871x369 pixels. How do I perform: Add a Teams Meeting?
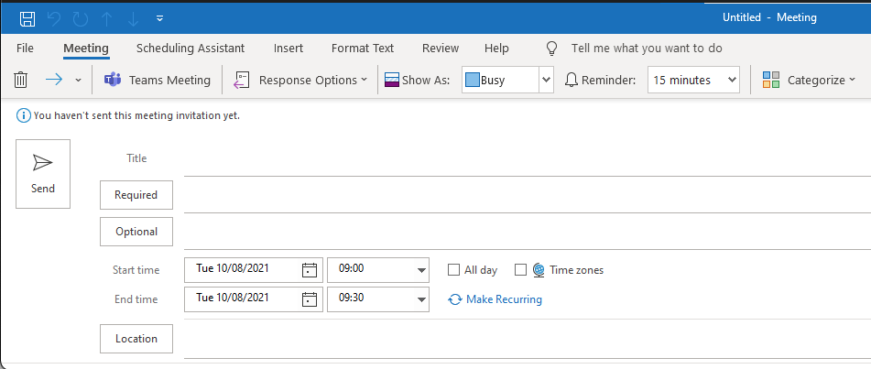pos(158,80)
